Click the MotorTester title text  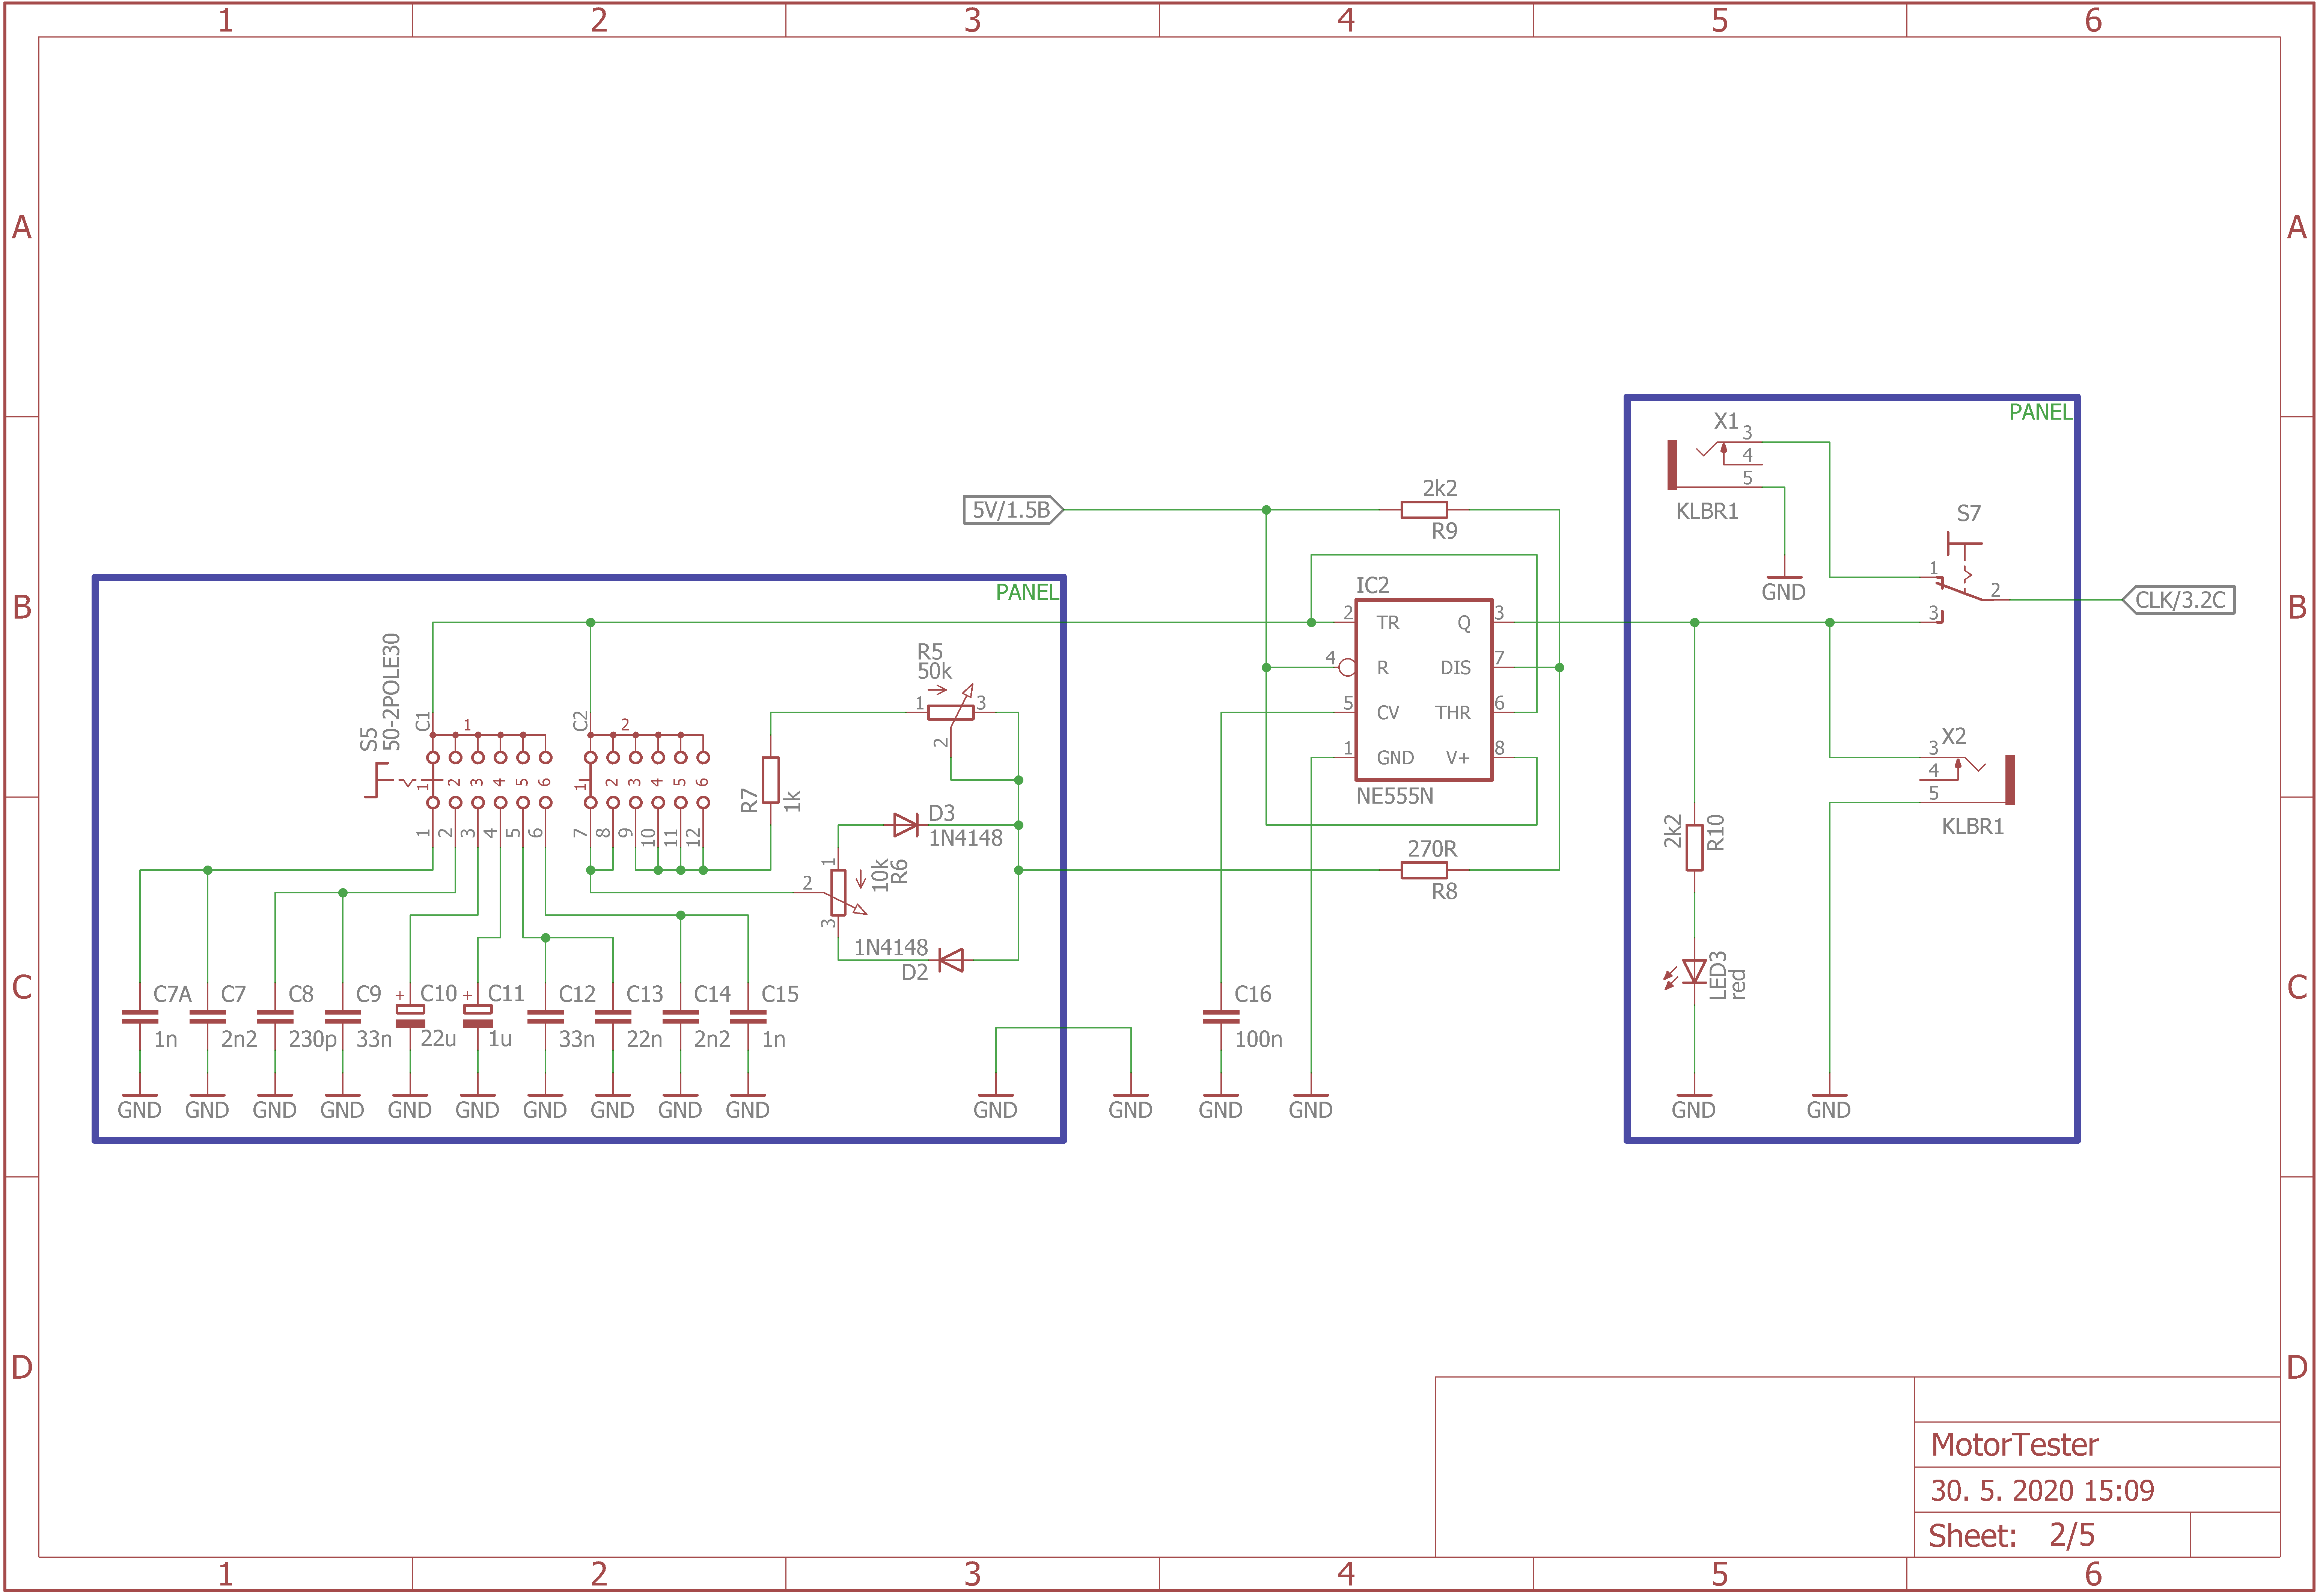(2014, 1445)
